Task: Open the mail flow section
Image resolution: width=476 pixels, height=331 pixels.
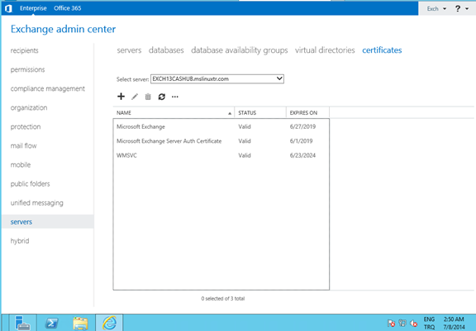Action: point(23,146)
